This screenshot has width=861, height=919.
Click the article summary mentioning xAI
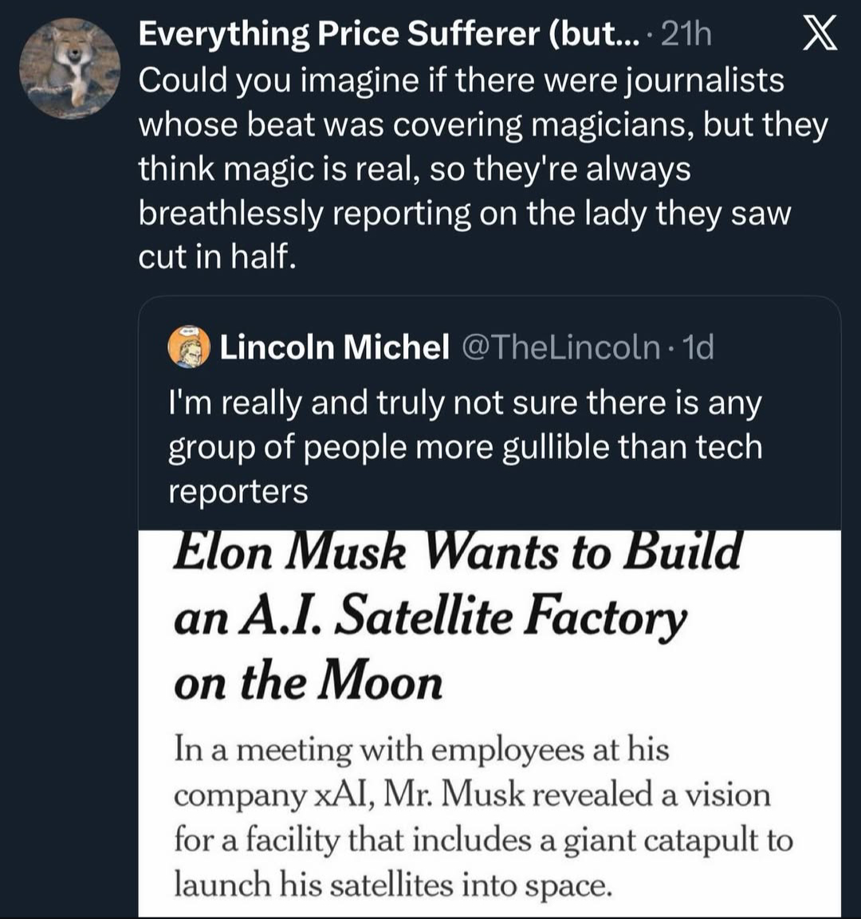tap(472, 795)
